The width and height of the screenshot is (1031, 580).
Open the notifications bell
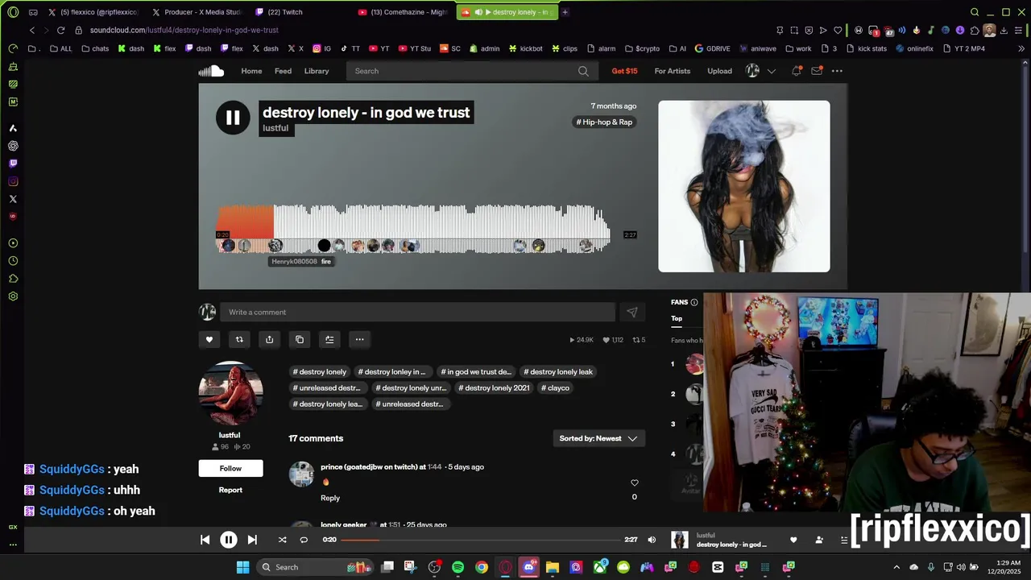coord(797,71)
